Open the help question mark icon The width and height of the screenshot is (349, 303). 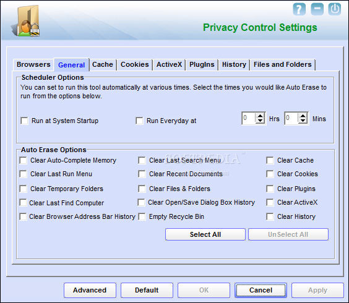[x=299, y=9]
